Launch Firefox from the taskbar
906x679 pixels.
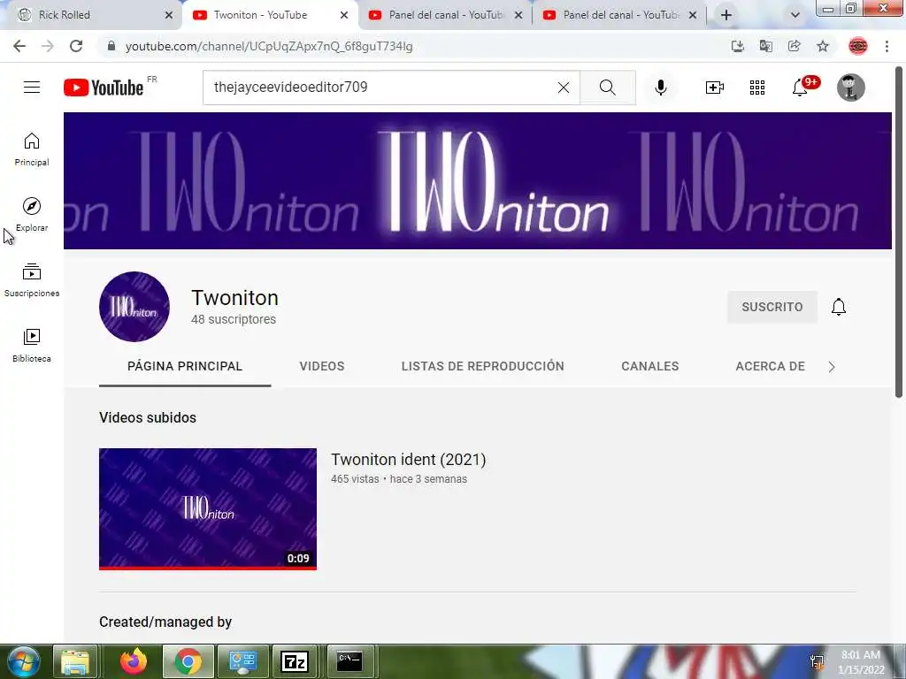(134, 661)
